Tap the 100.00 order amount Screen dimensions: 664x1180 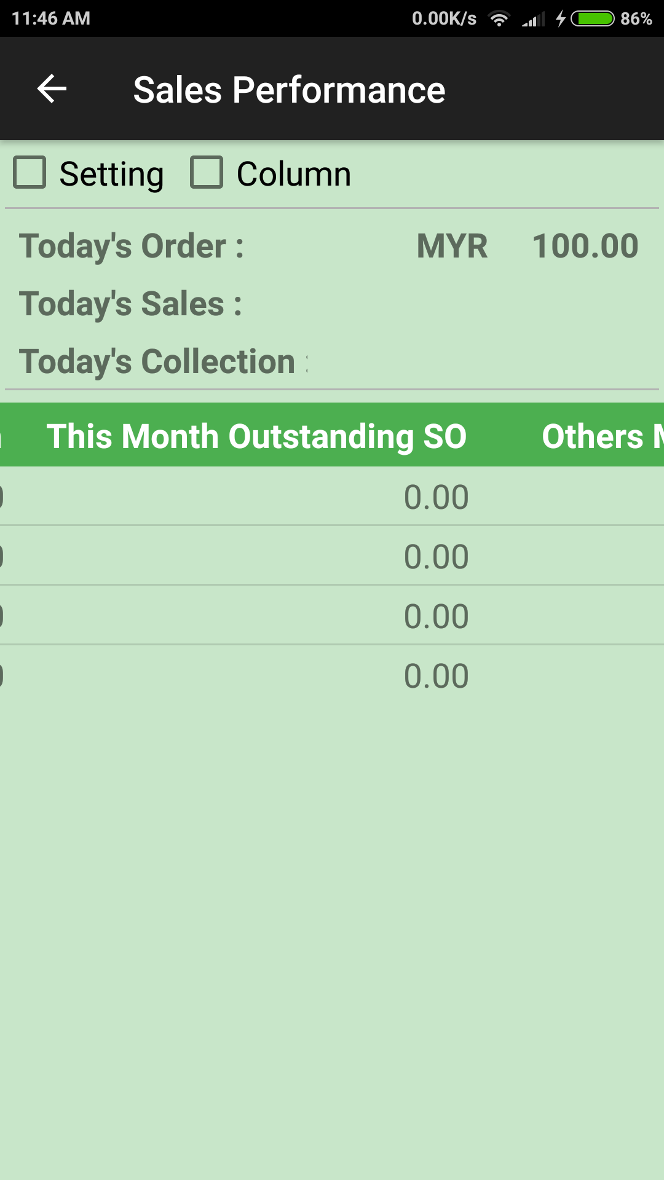[x=585, y=246]
